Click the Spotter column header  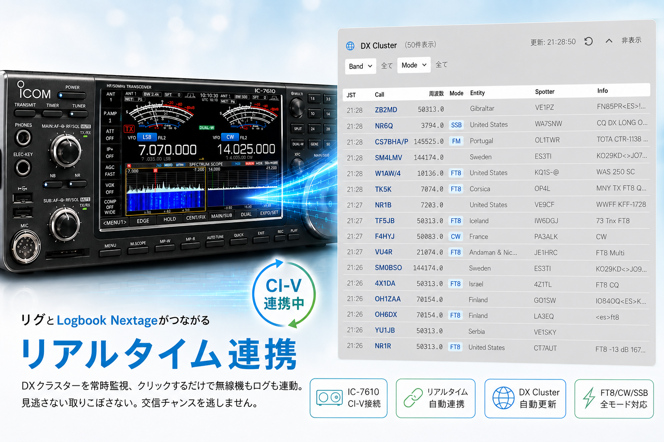pyautogui.click(x=545, y=92)
